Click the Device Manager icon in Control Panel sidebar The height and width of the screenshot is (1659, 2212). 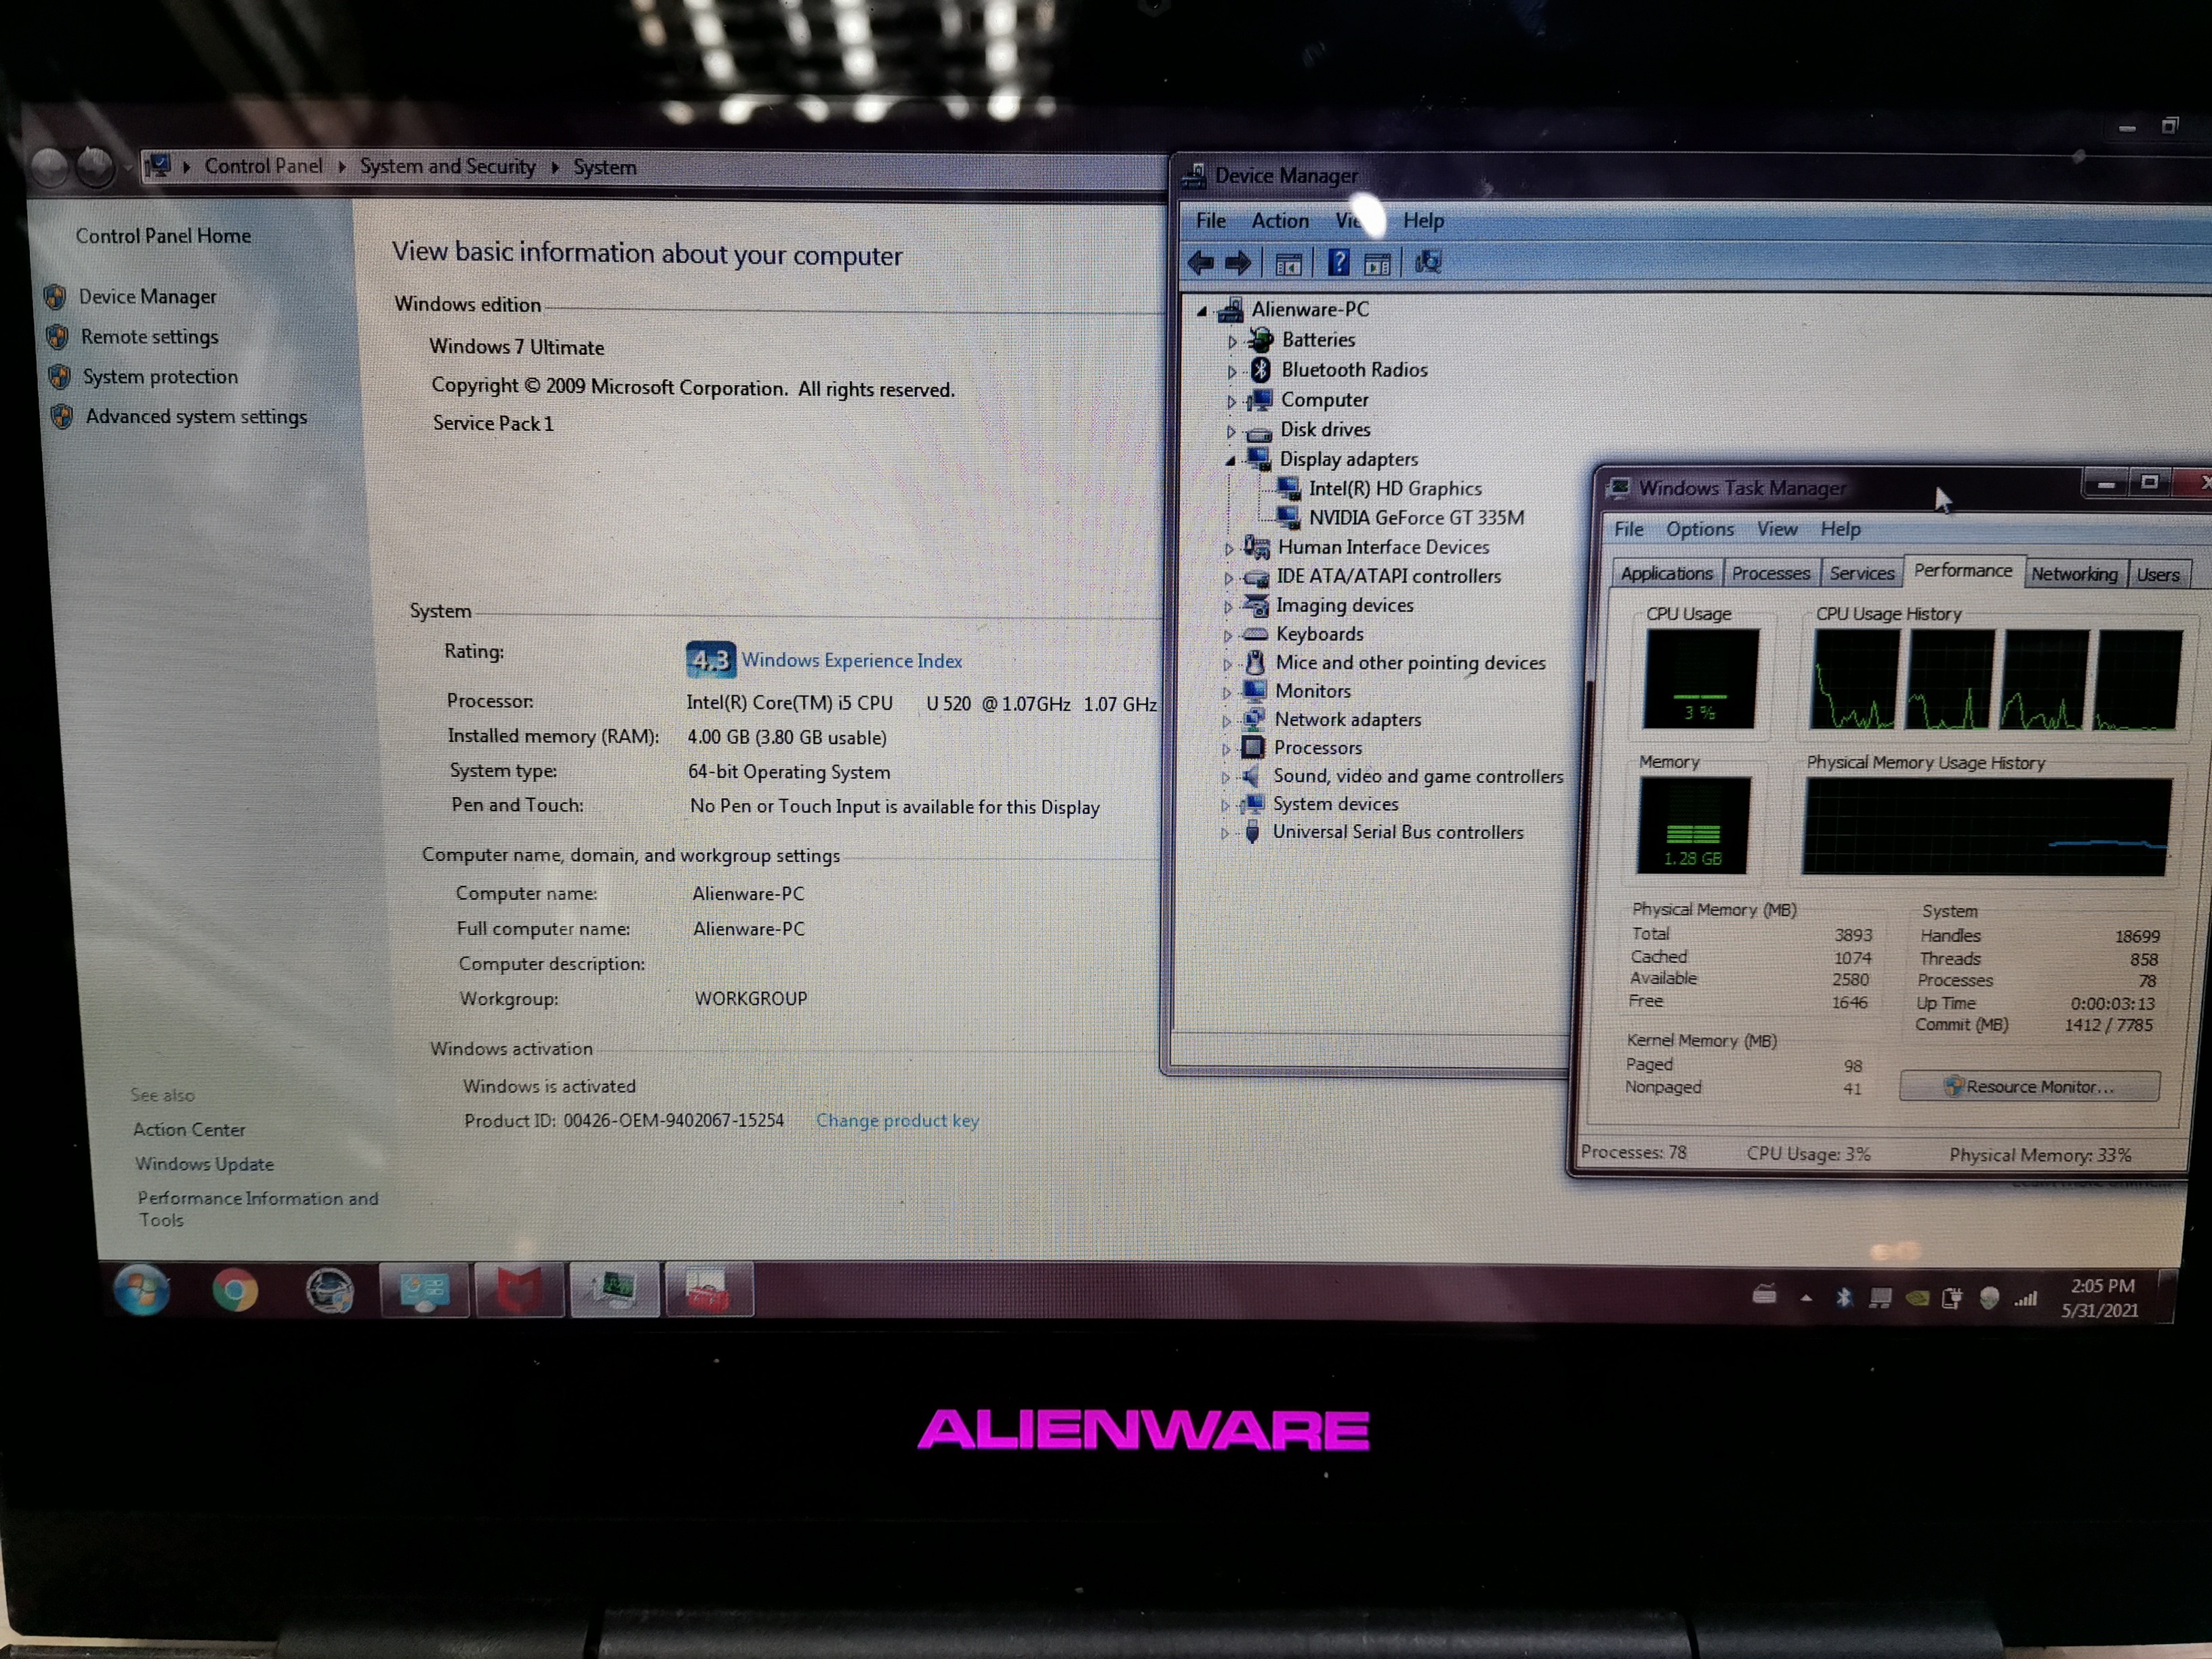(57, 296)
